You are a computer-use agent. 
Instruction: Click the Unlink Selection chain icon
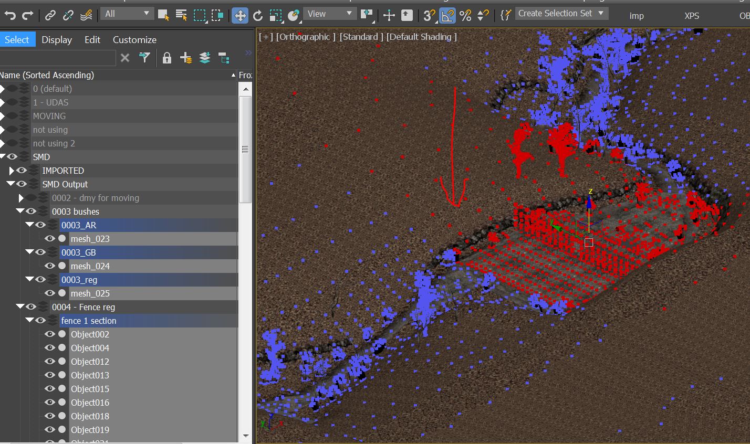coord(68,15)
